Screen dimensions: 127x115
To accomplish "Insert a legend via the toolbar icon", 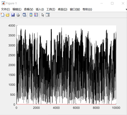I will [x=36, y=15].
